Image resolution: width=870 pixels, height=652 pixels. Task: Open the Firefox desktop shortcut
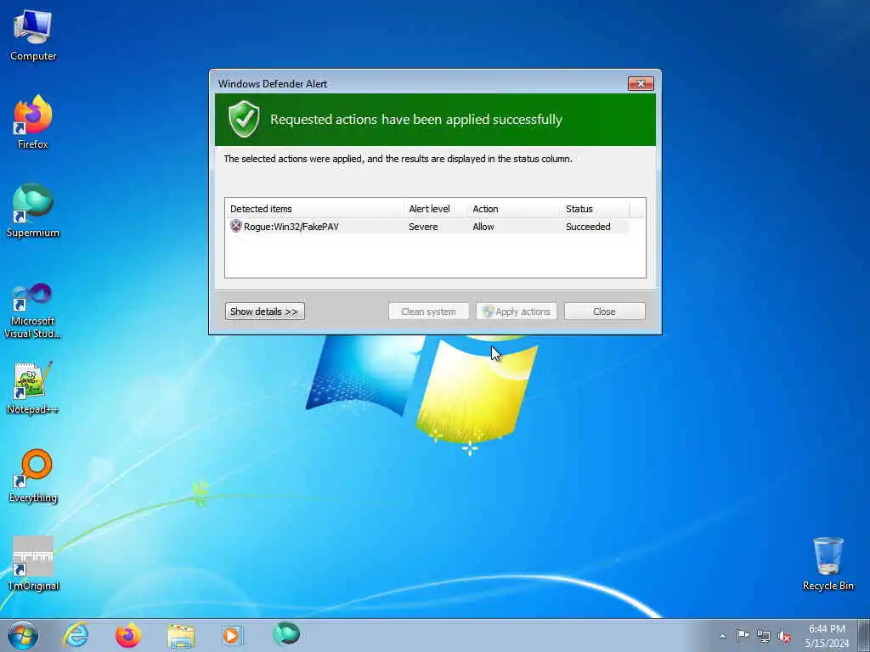[33, 122]
